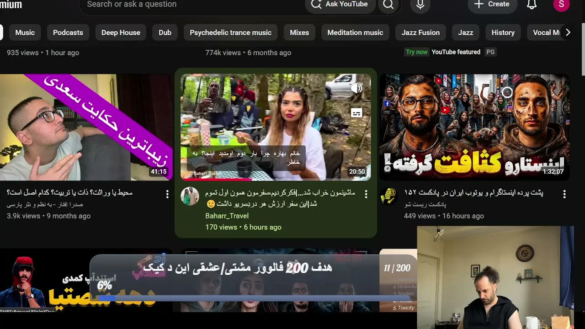Open the 1:32:07 podcast thumbnail
This screenshot has height=329, width=585.
(474, 127)
